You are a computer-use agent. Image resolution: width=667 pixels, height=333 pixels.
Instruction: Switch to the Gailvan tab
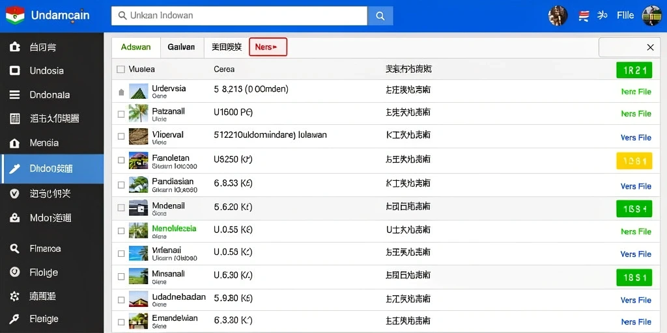click(182, 47)
